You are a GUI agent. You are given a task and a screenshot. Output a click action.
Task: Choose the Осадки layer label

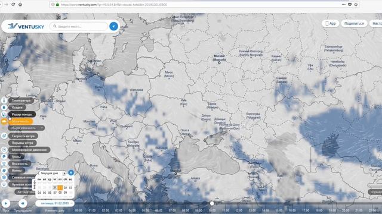click(x=17, y=107)
